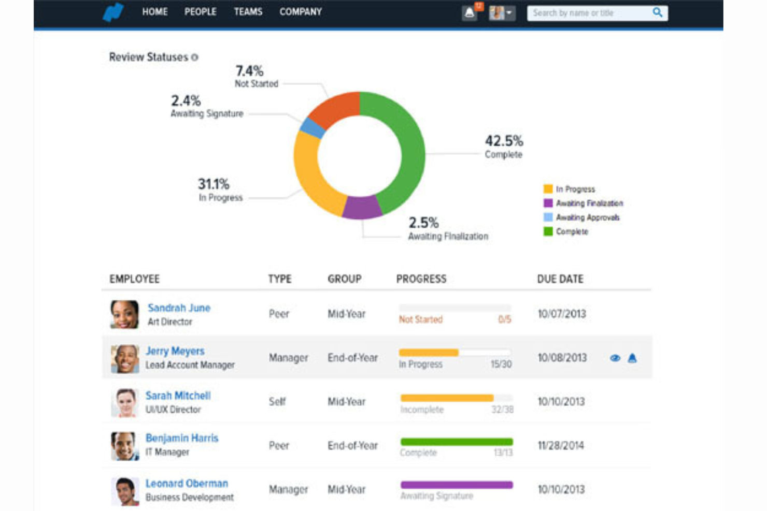Sort by the DUE DATE column header

coord(560,279)
